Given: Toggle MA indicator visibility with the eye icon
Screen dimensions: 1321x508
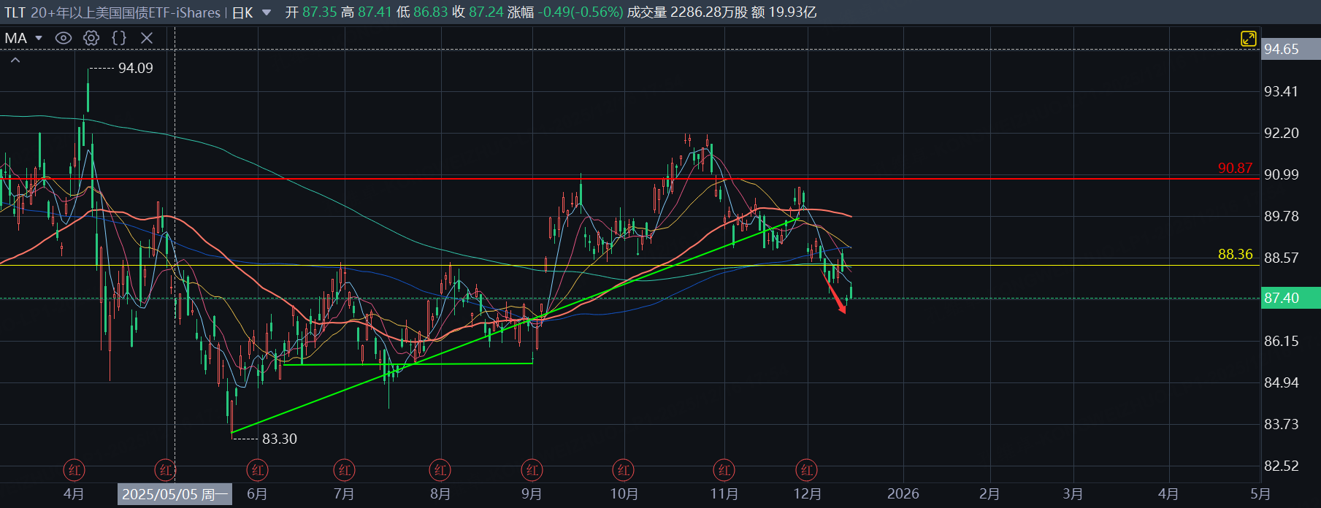Looking at the screenshot, I should tap(64, 38).
